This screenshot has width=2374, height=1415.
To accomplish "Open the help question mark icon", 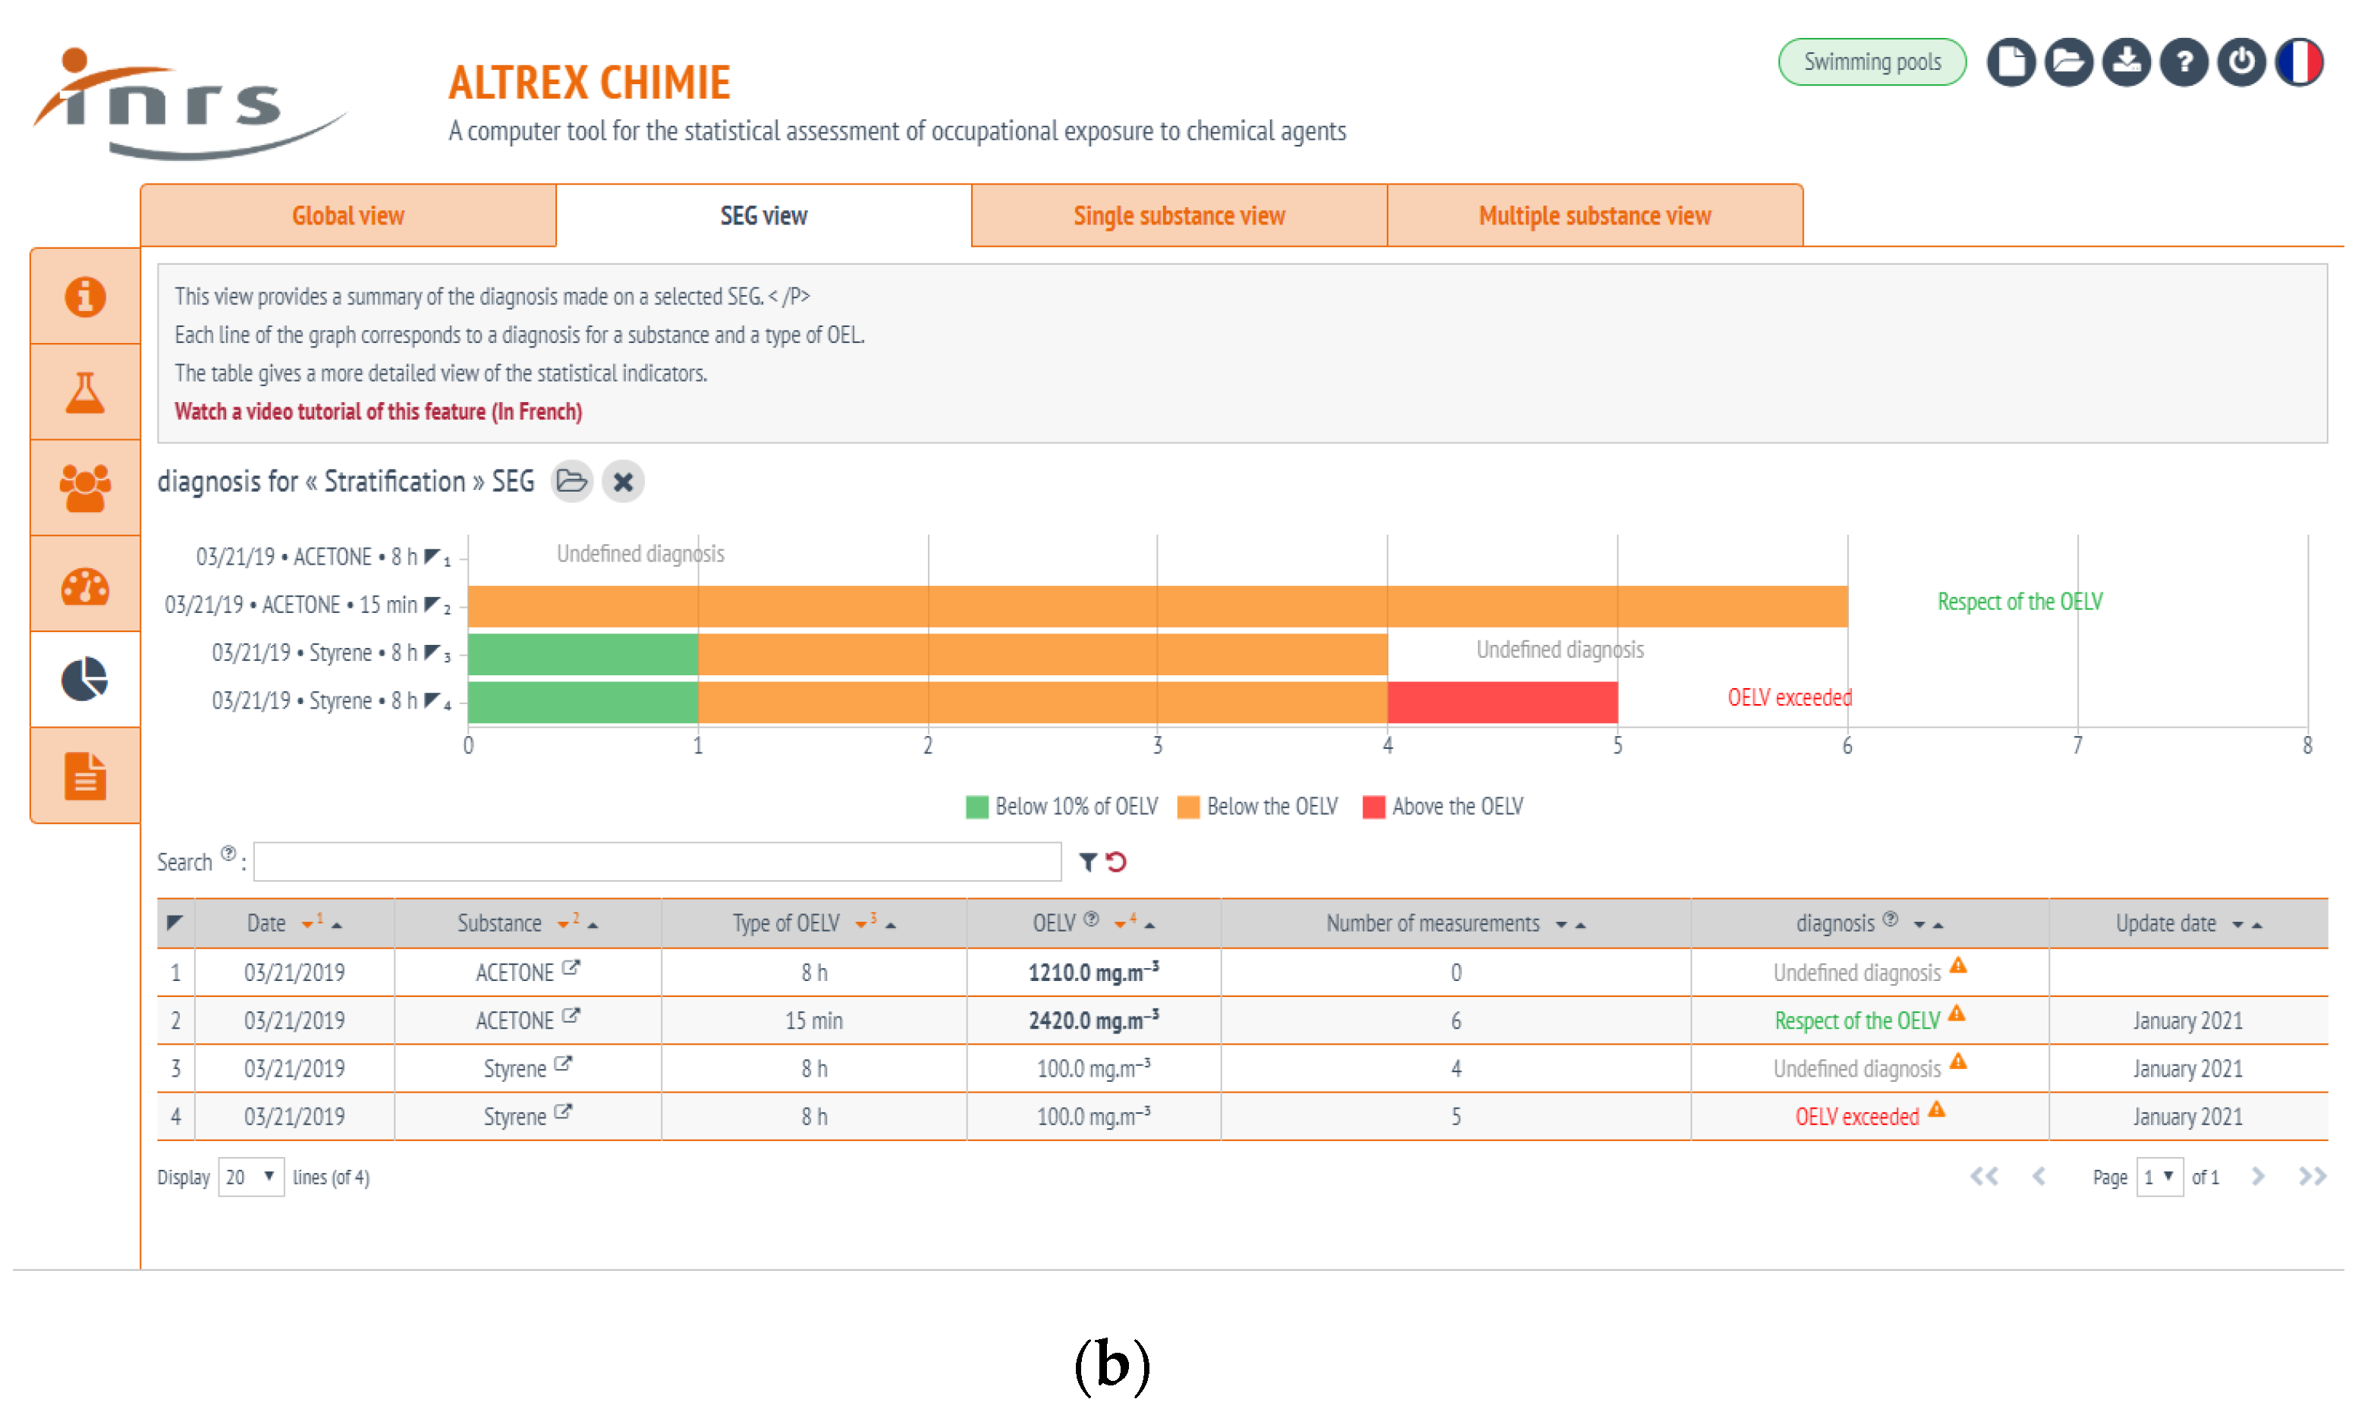I will 2184,63.
